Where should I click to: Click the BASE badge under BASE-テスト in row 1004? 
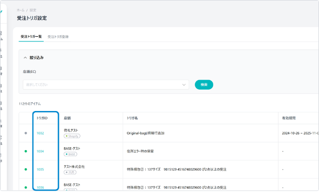point(71,154)
